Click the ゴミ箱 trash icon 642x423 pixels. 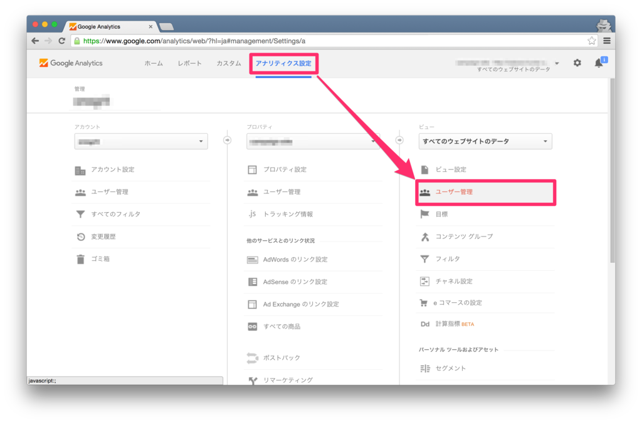click(80, 259)
